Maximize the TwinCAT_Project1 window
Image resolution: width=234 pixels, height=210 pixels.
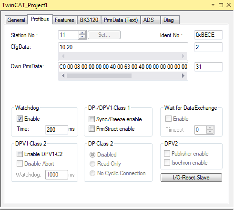coord(221,5)
